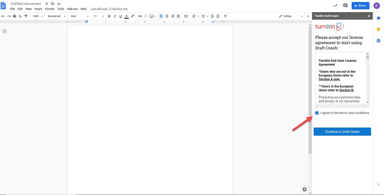
Task: Show the document outline icon
Action: pos(5,31)
